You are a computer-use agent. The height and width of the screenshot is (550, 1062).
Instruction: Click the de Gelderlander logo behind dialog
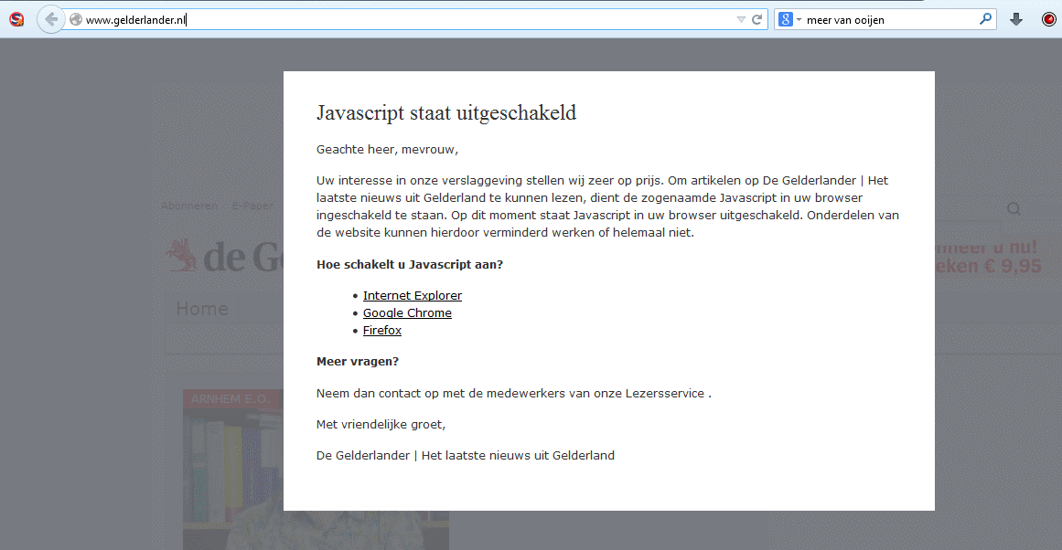pos(225,257)
